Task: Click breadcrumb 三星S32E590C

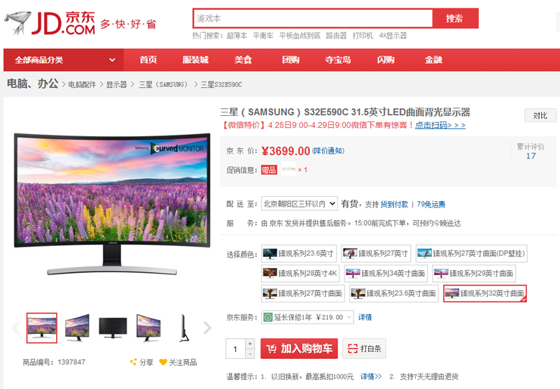Action: (221, 85)
